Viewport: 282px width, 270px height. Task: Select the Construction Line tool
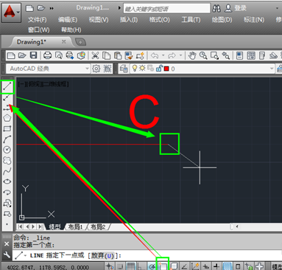pyautogui.click(x=7, y=97)
